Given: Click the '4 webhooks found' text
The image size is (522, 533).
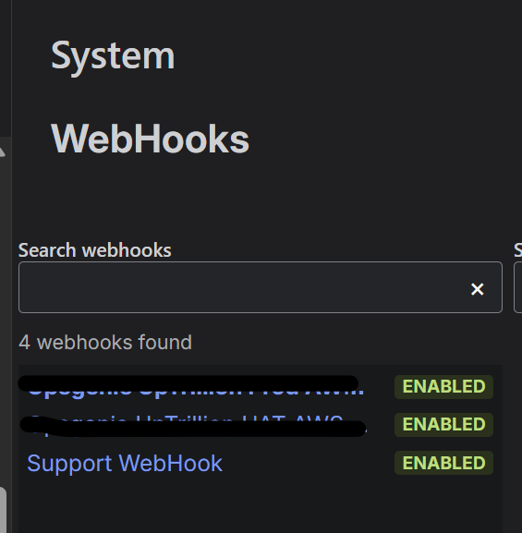Looking at the screenshot, I should [105, 342].
